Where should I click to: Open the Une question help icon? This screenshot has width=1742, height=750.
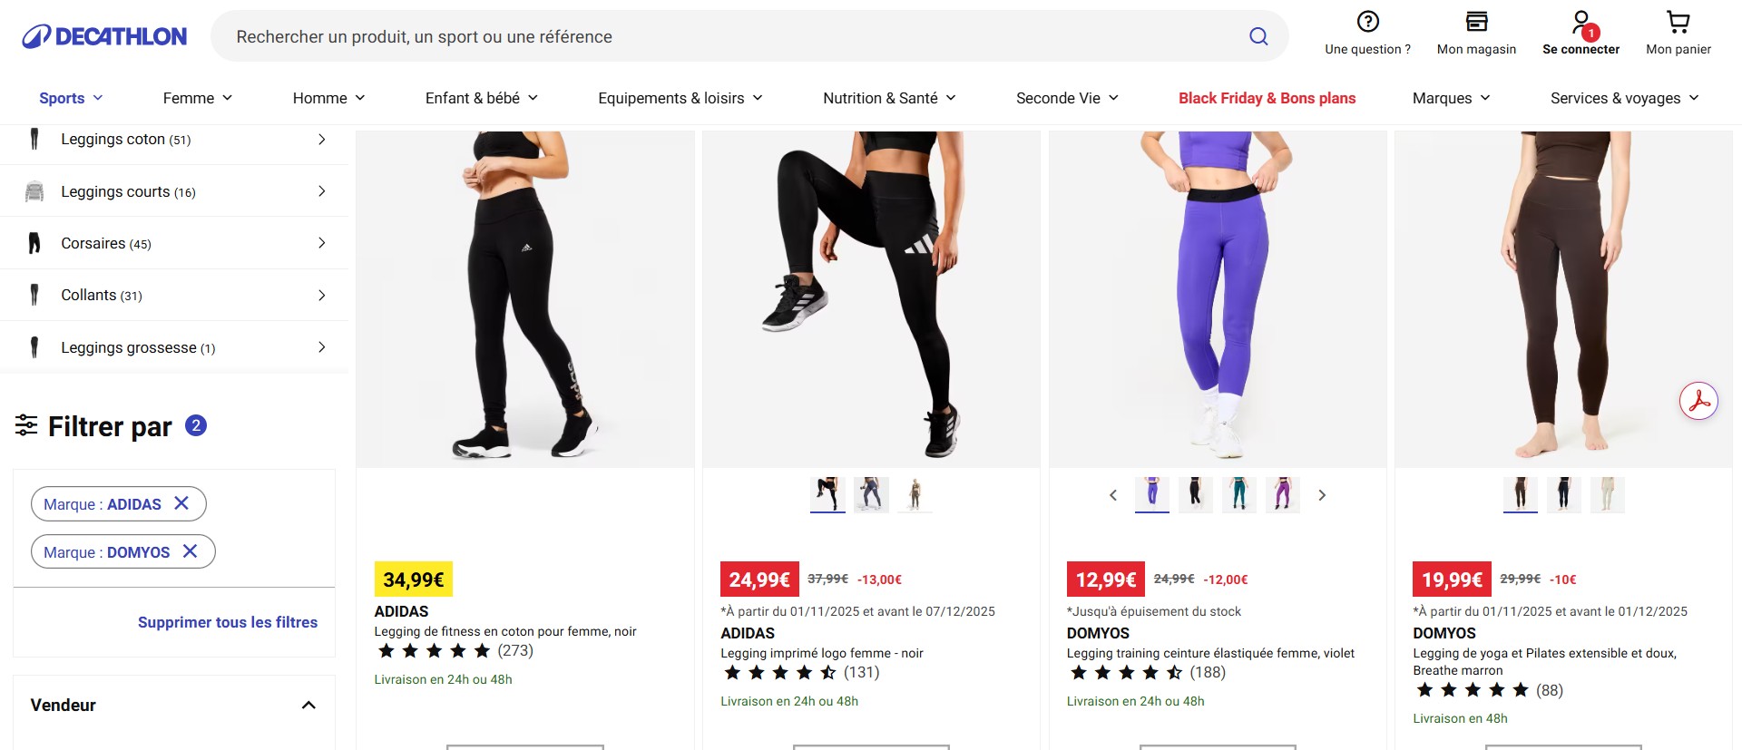tap(1367, 22)
